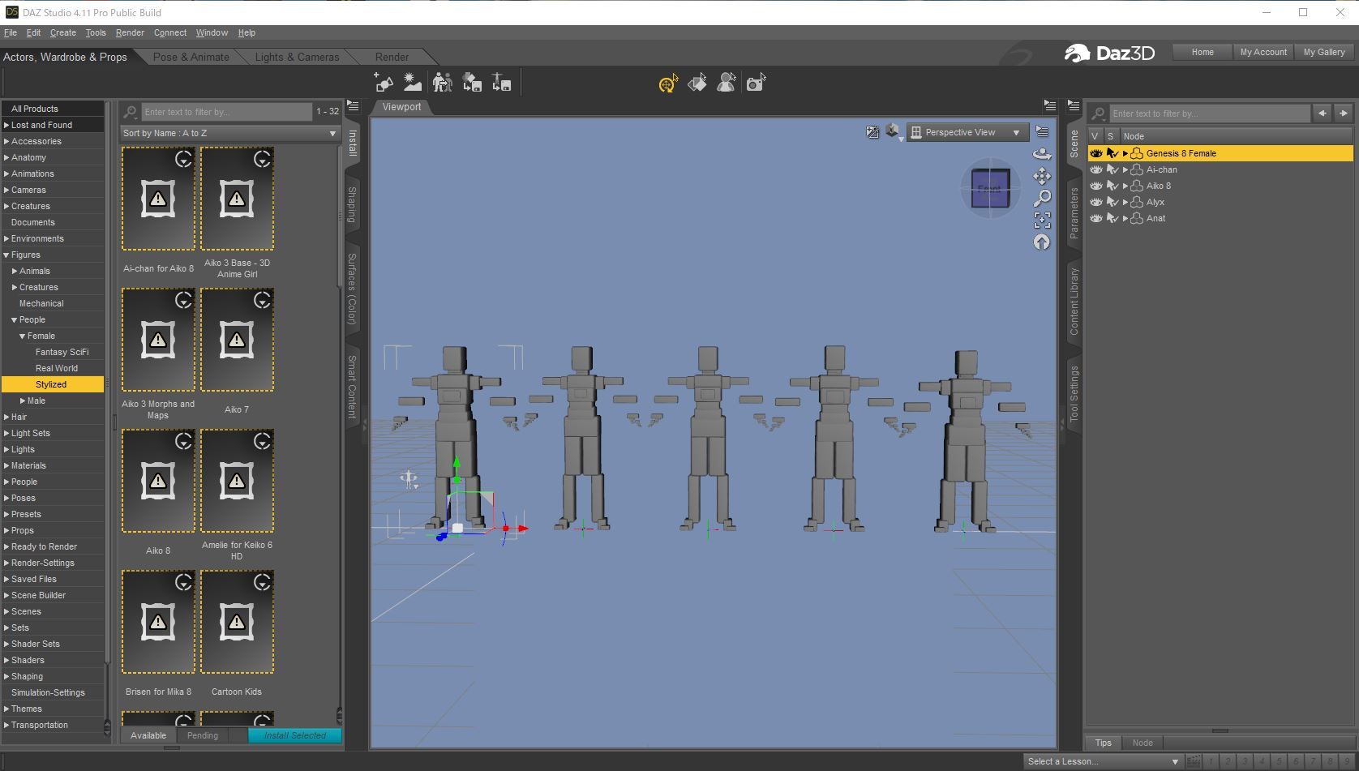This screenshot has width=1359, height=771.
Task: Open the Parameters side tab
Action: pyautogui.click(x=1074, y=212)
